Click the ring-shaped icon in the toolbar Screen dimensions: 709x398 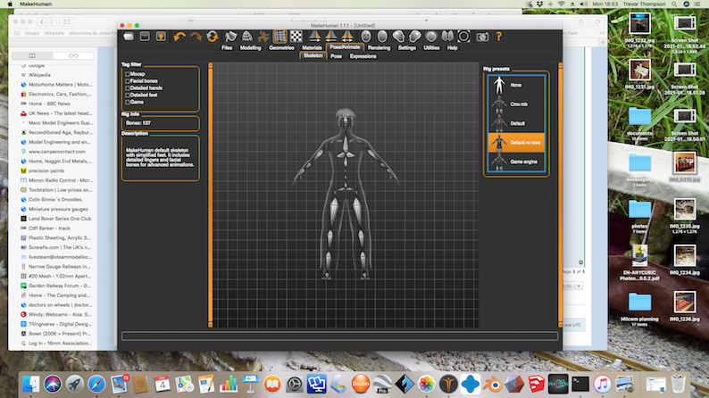click(x=464, y=37)
